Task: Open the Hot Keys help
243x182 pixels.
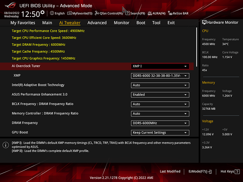Action: (x=230, y=172)
